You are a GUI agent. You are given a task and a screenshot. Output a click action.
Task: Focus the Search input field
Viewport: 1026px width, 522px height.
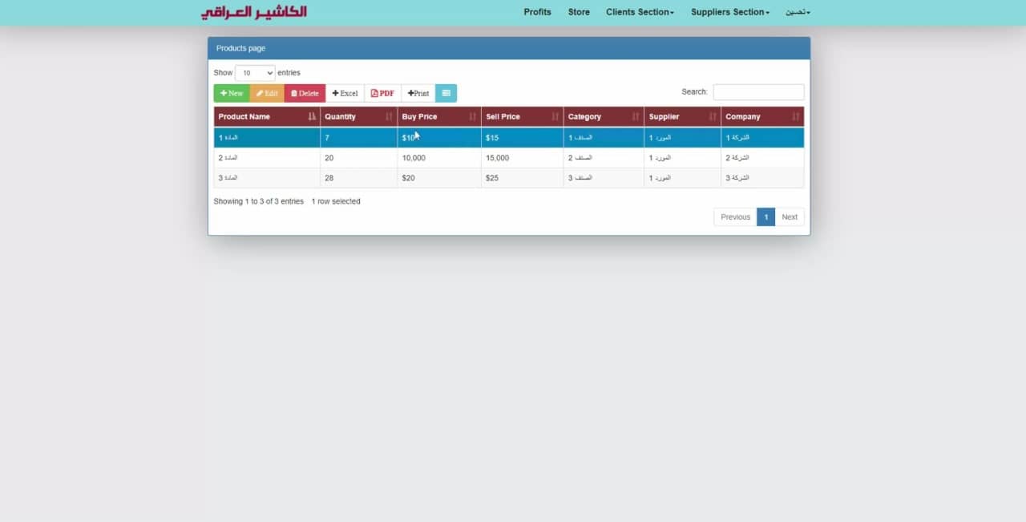[758, 92]
